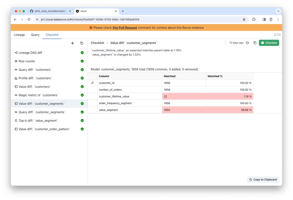This screenshot has height=200, width=293.
Task: View site information icon in address bar
Action: click(x=37, y=20)
